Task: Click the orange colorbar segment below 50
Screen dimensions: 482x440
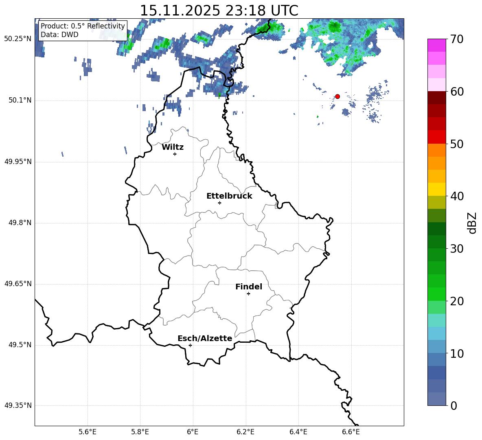Action: click(x=437, y=150)
